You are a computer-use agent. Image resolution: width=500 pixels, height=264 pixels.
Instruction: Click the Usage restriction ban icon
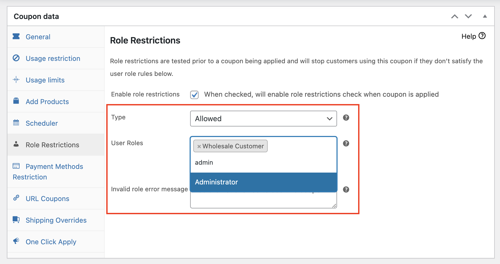coord(16,58)
